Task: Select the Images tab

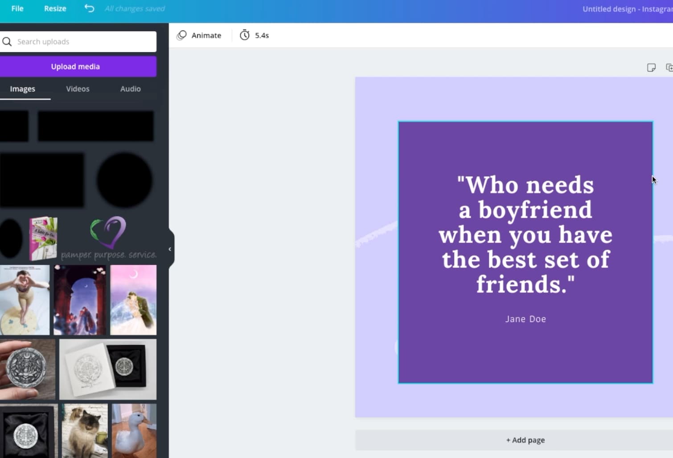Action: click(22, 89)
